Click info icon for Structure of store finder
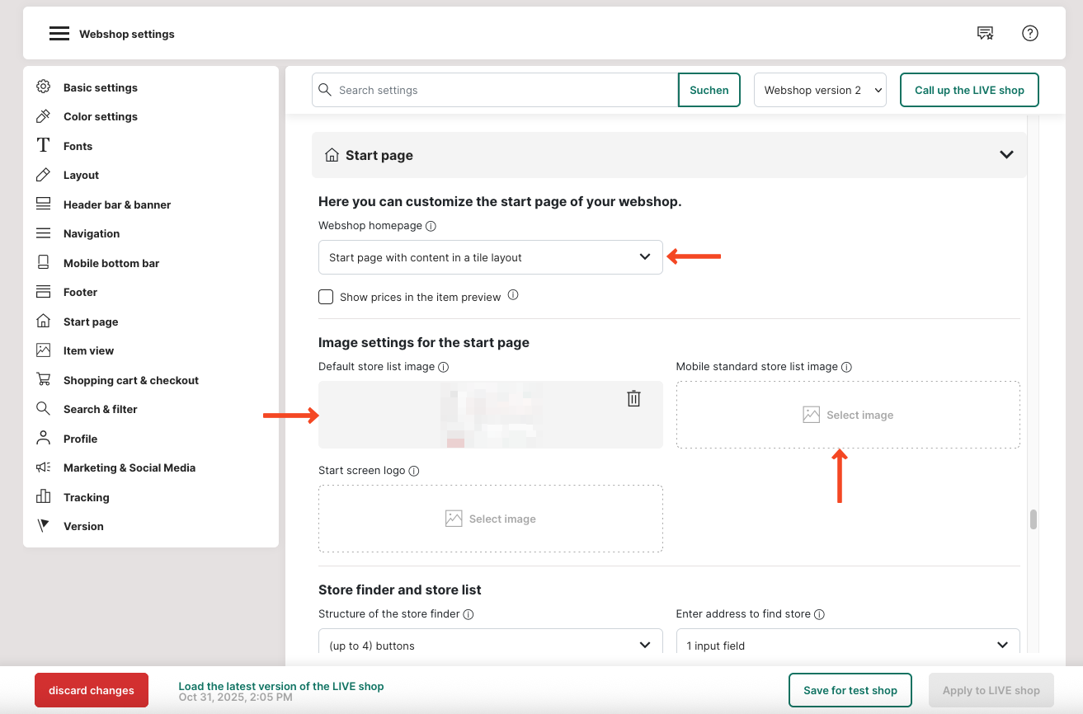Image resolution: width=1083 pixels, height=714 pixels. click(469, 614)
